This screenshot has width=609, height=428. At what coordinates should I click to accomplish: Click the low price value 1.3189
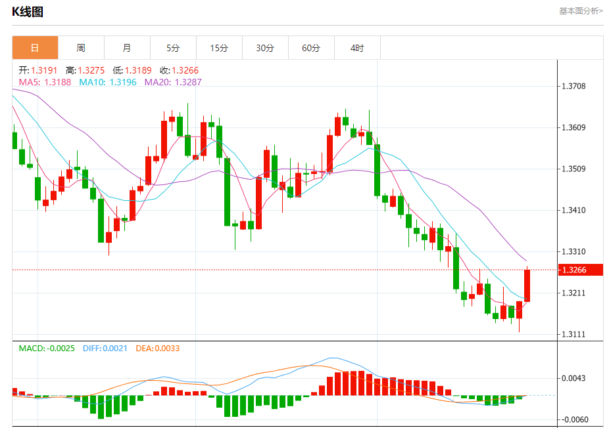click(x=138, y=70)
